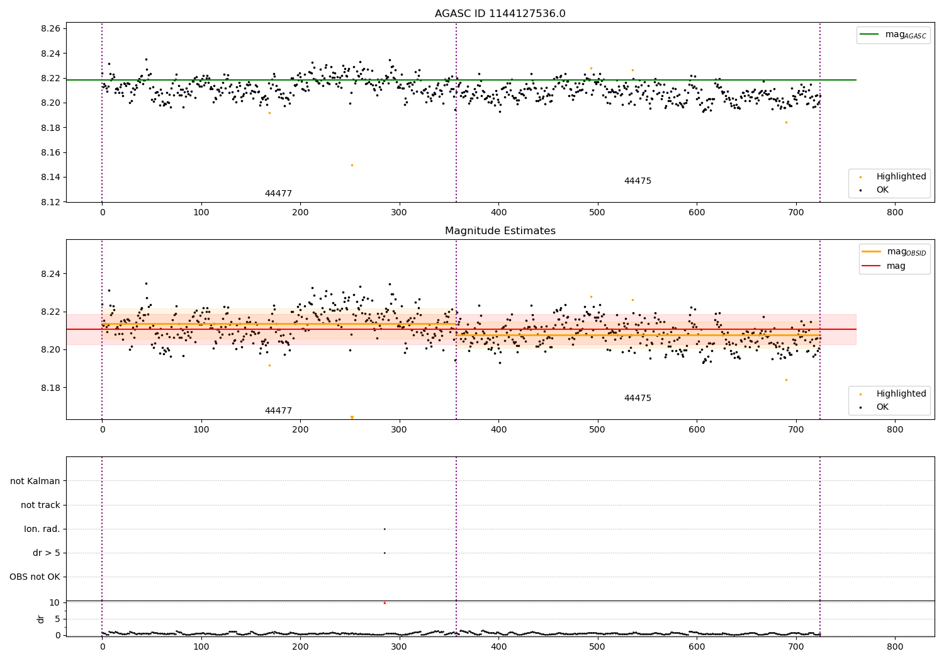Click the 400 tick on bottom panel x-axis
This screenshot has width=944, height=661.
tap(498, 647)
